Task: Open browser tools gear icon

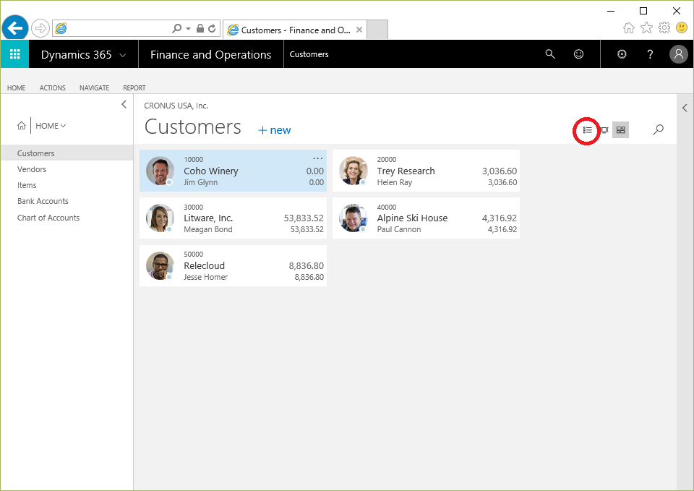Action: pyautogui.click(x=664, y=28)
